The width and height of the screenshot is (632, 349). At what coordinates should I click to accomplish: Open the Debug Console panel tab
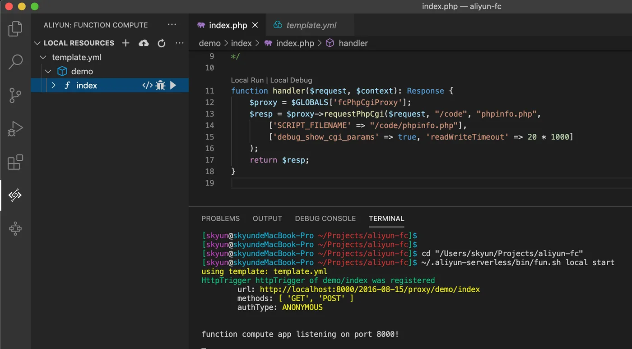tap(325, 218)
